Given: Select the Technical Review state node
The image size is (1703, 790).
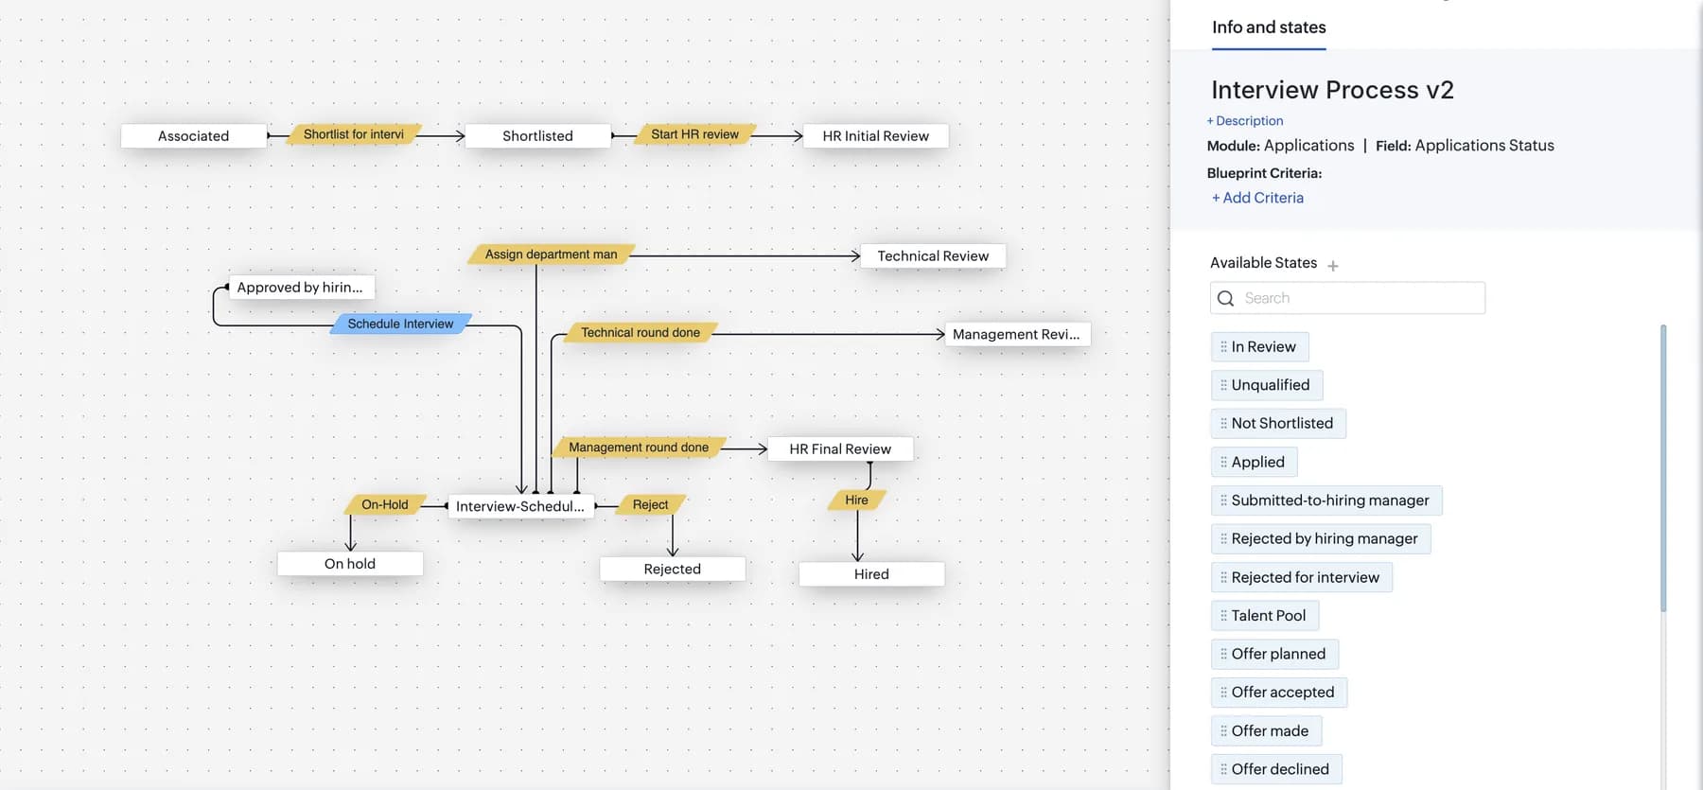Looking at the screenshot, I should [x=933, y=256].
